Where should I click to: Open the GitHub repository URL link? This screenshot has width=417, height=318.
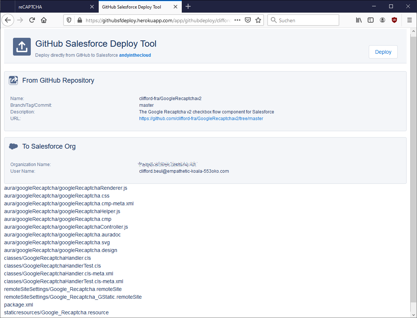click(201, 119)
